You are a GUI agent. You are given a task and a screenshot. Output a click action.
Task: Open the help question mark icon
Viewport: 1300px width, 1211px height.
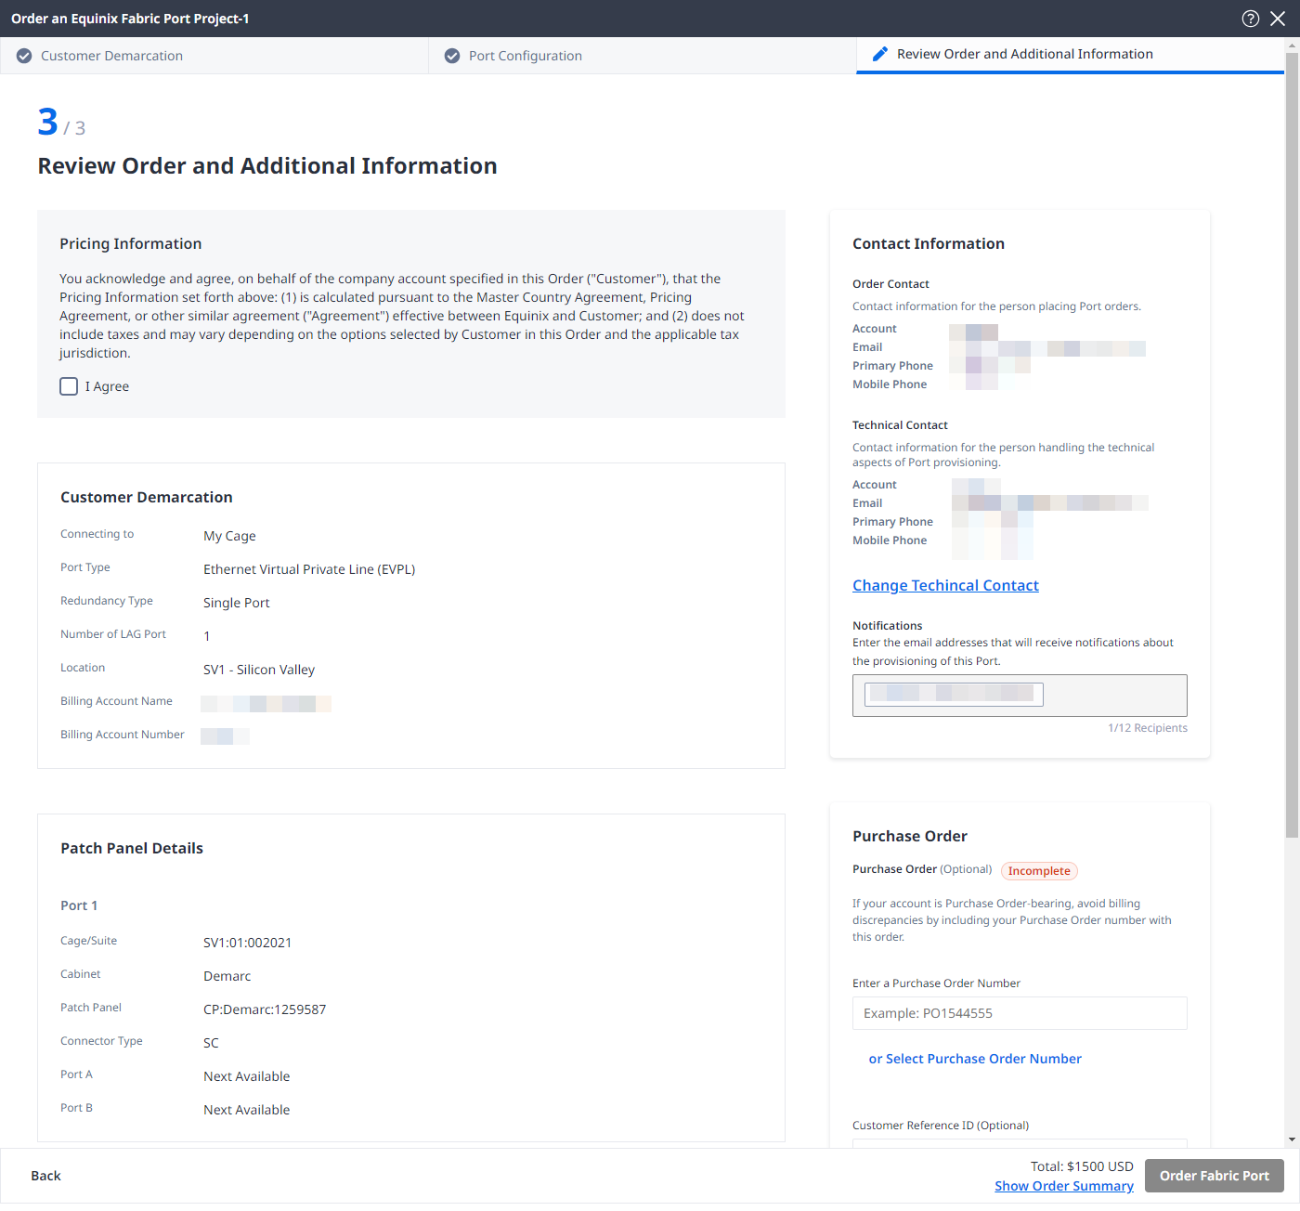coord(1251,19)
